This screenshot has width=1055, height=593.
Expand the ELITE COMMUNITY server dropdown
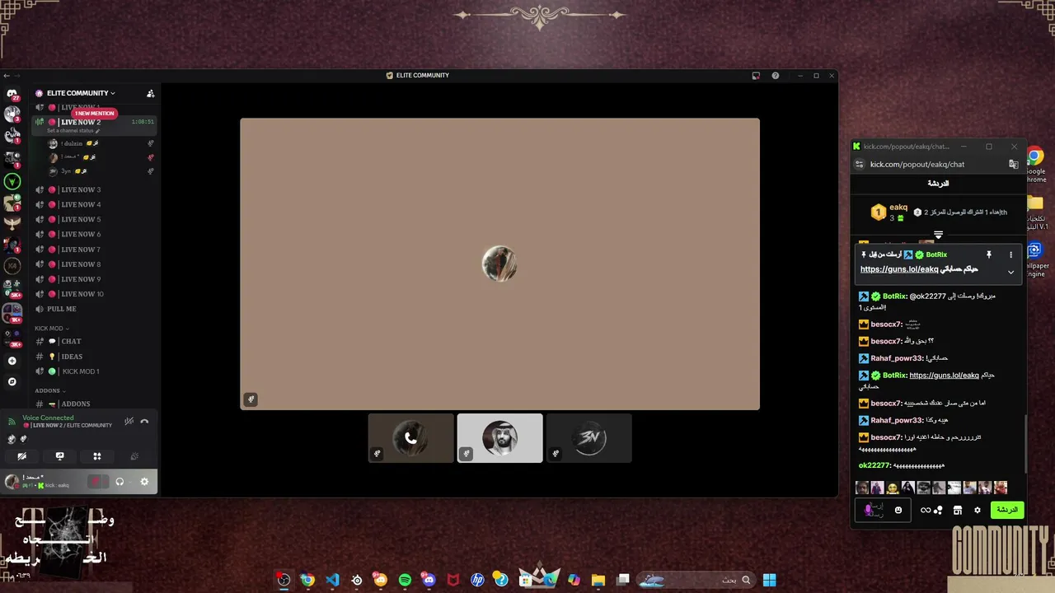point(81,93)
